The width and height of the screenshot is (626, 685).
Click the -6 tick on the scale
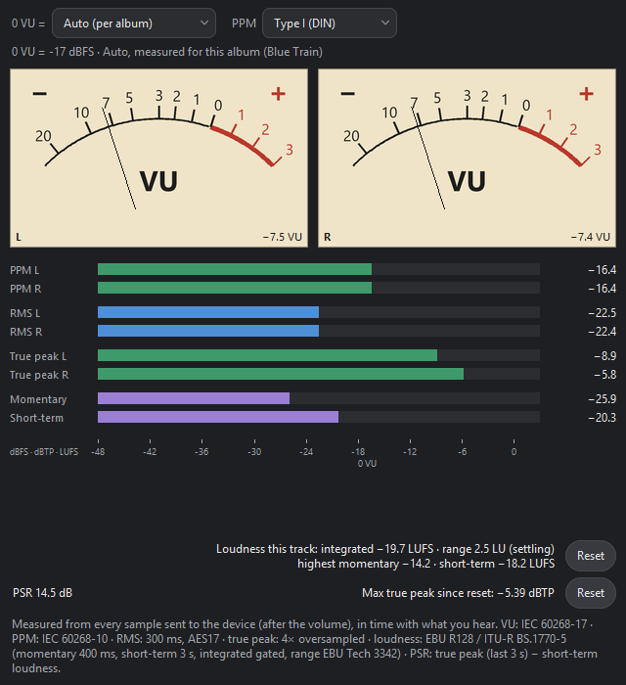coord(462,452)
